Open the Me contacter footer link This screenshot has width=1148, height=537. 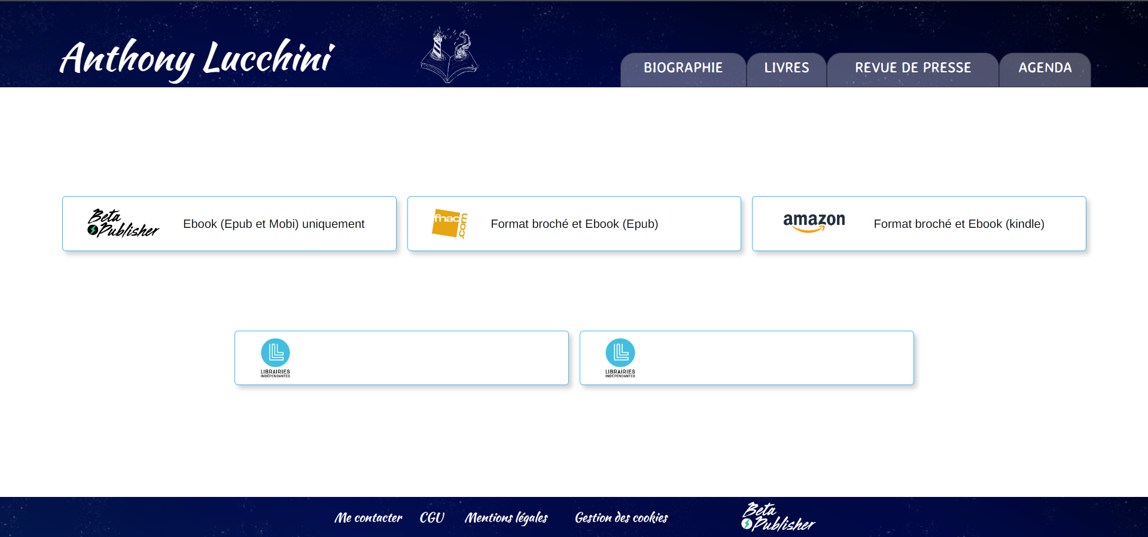[x=369, y=517]
